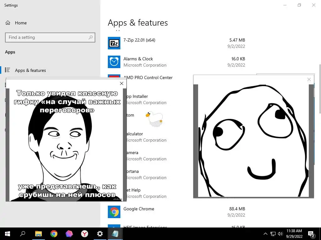The height and width of the screenshot is (240, 321).
Task: Select AMD PRO Control Center entry
Action: (x=148, y=77)
